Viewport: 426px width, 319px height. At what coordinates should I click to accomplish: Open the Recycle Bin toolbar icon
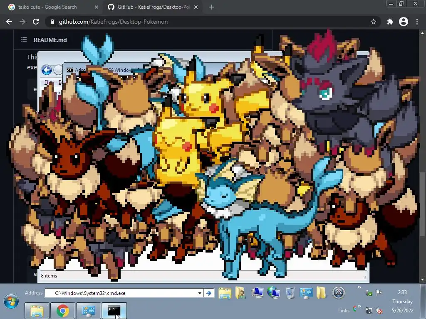pos(290,293)
